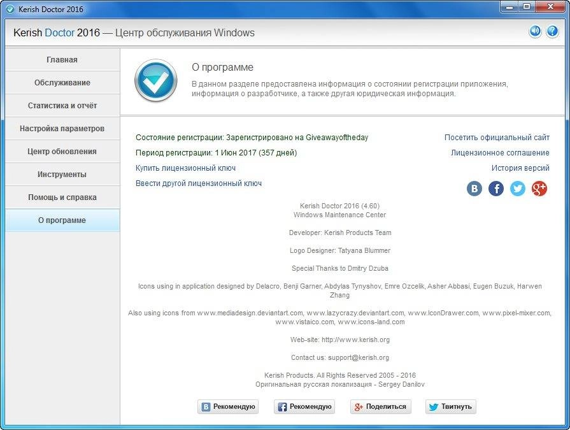The height and width of the screenshot is (430, 570).
Task: Minimize the Kerish Doctor window
Action: (x=509, y=7)
